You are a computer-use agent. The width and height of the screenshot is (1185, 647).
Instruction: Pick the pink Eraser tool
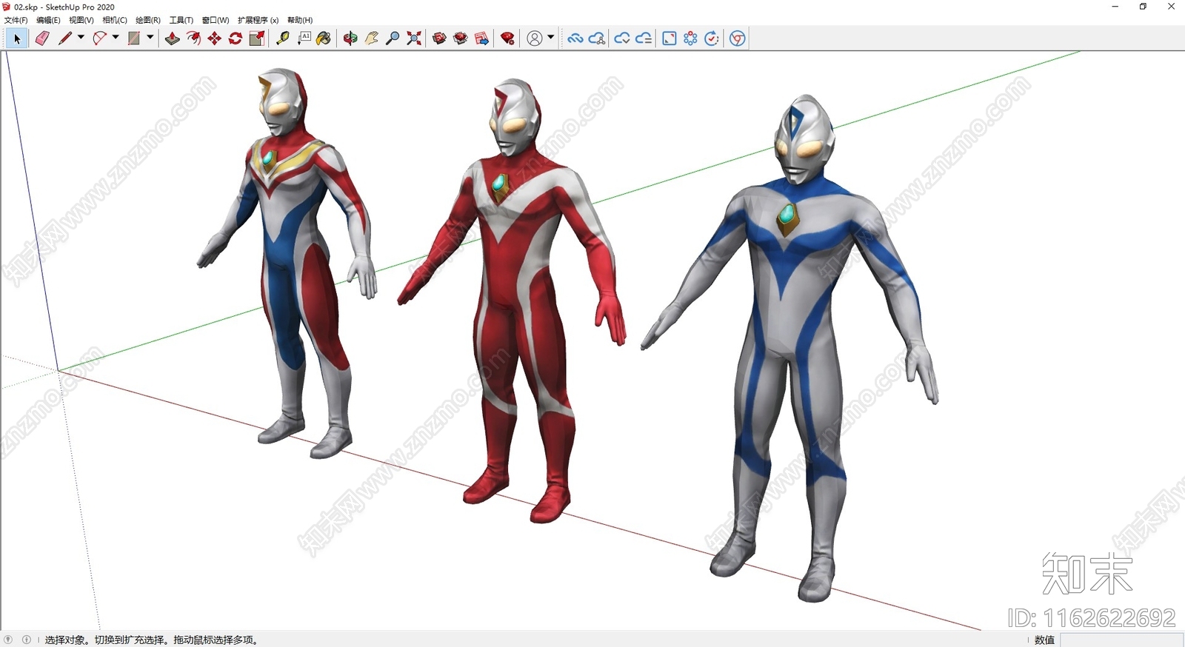(42, 38)
